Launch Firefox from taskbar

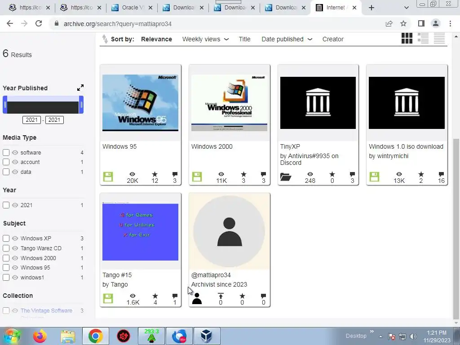point(40,336)
